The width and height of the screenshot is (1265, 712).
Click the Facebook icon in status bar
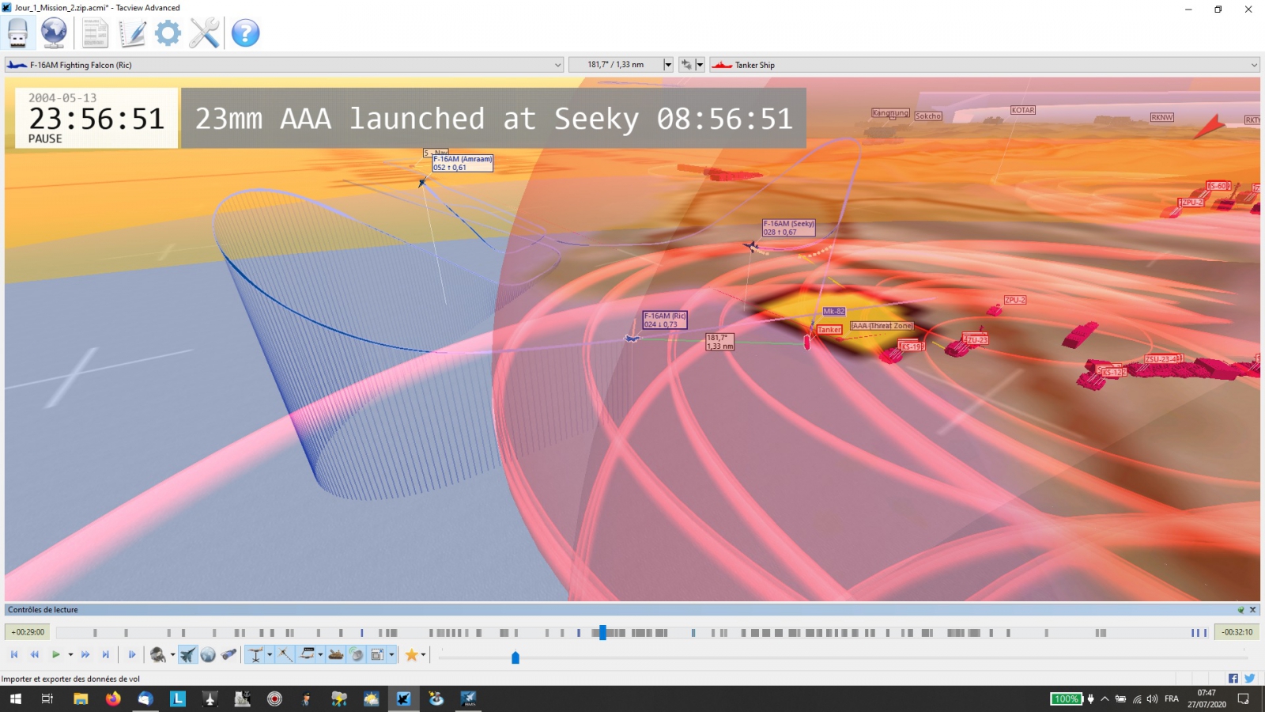pos(1233,678)
